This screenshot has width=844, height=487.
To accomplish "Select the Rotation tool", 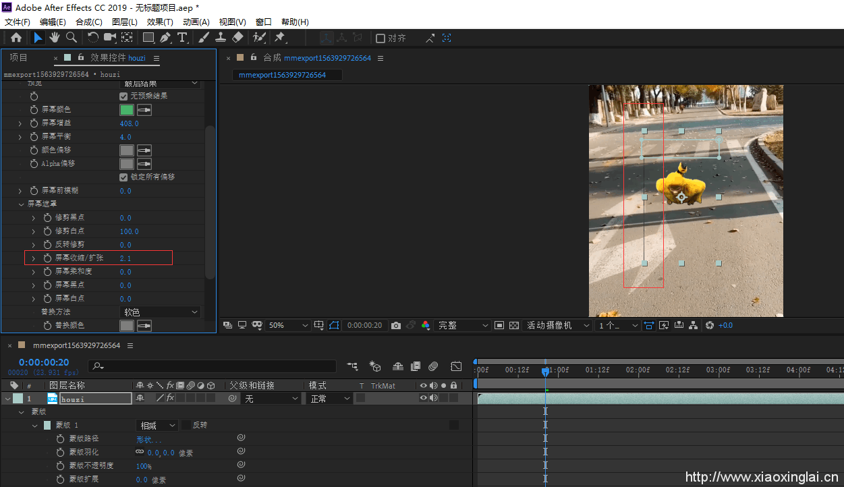I will [x=93, y=38].
